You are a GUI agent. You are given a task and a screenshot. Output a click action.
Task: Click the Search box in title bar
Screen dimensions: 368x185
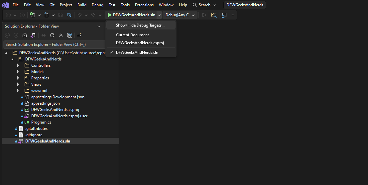click(204, 5)
